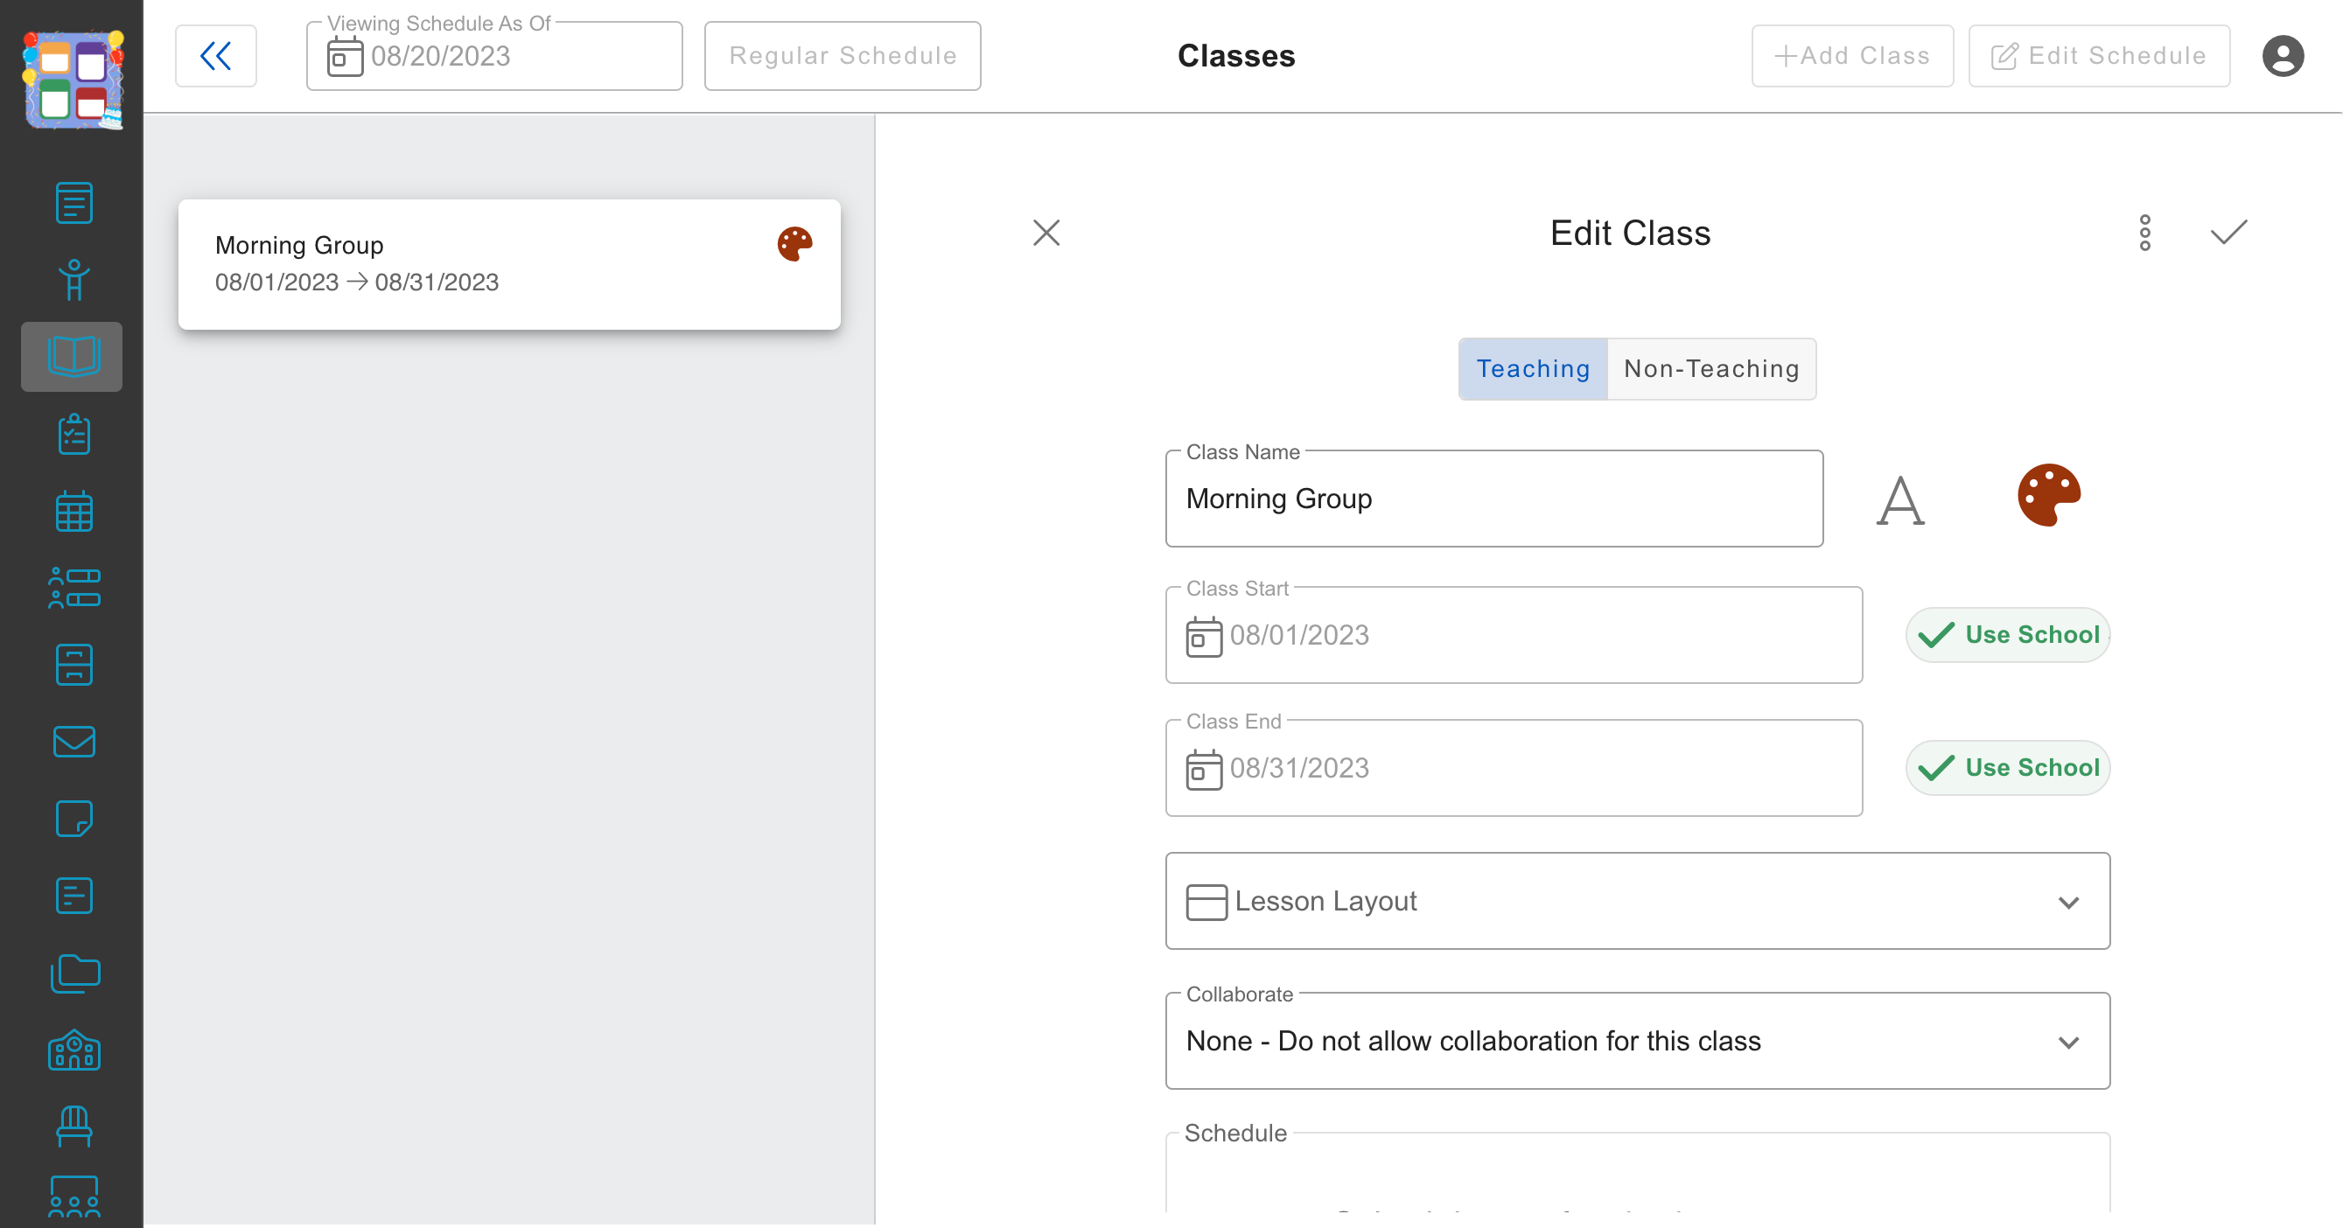
Task: Open the user account profile icon
Action: click(2282, 56)
